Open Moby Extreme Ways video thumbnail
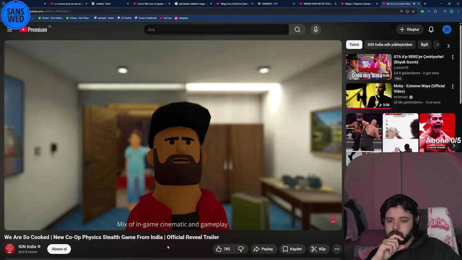462x260 pixels. pyautogui.click(x=369, y=96)
